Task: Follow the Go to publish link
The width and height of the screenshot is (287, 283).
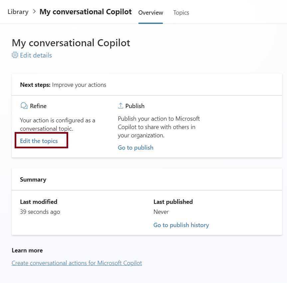Action: click(x=135, y=148)
